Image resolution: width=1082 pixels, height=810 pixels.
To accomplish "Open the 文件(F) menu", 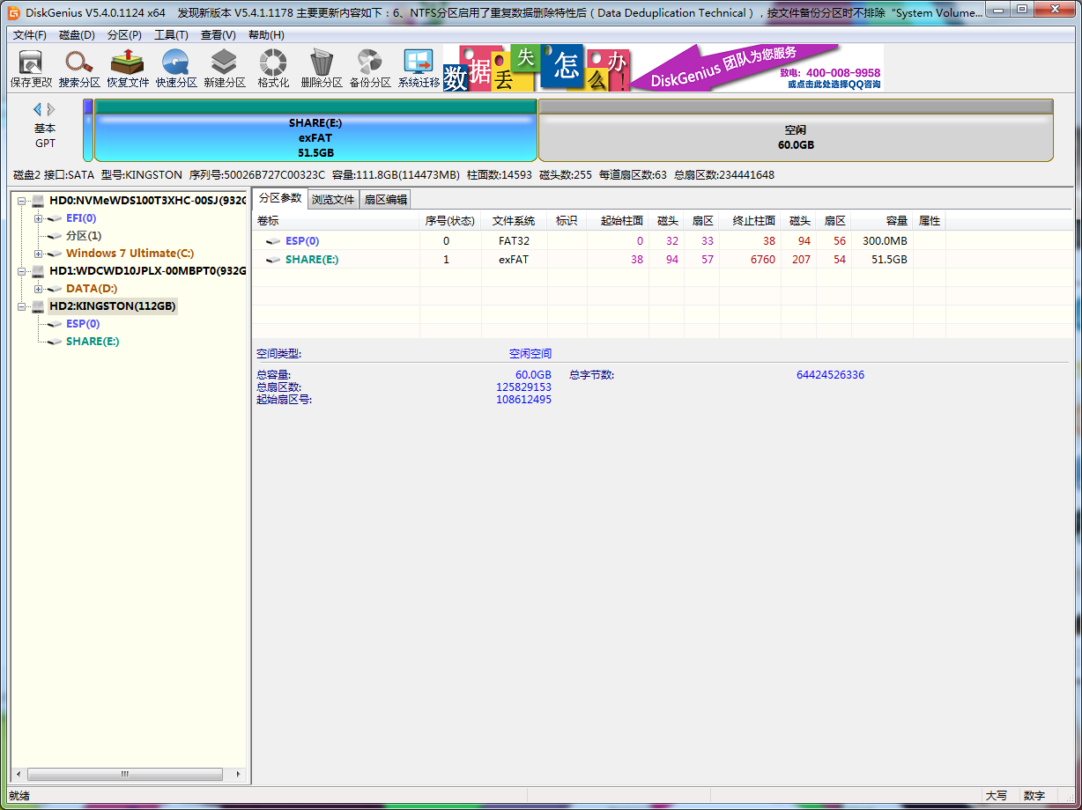I will (x=30, y=35).
